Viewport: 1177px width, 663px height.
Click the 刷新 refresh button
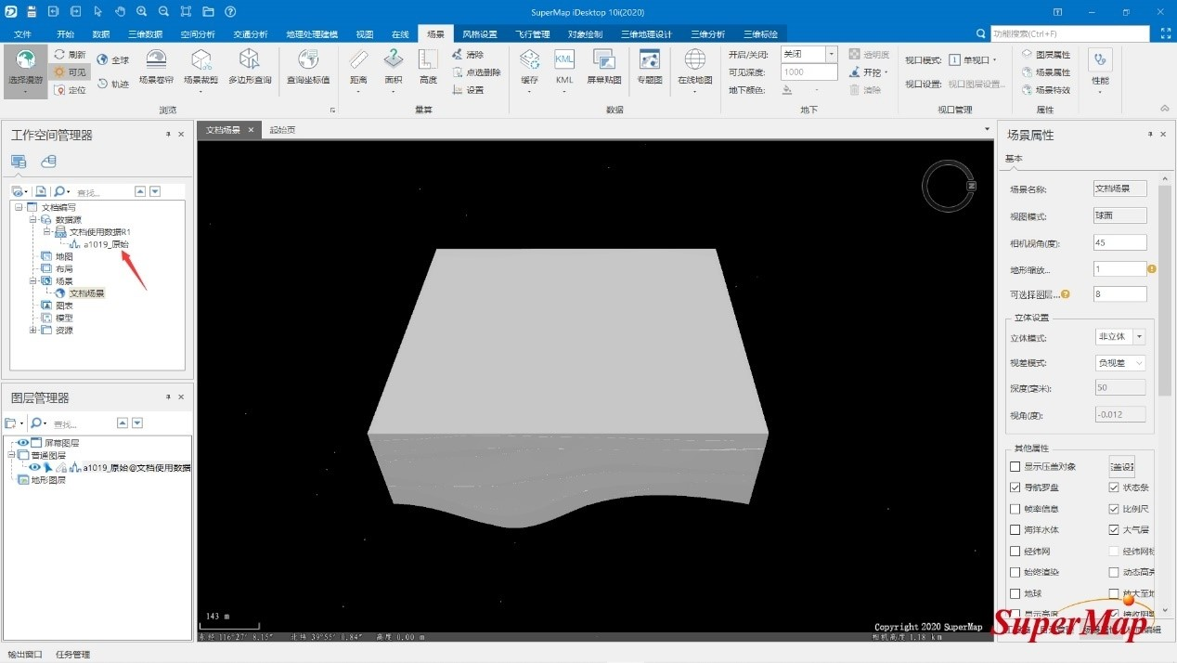click(70, 55)
